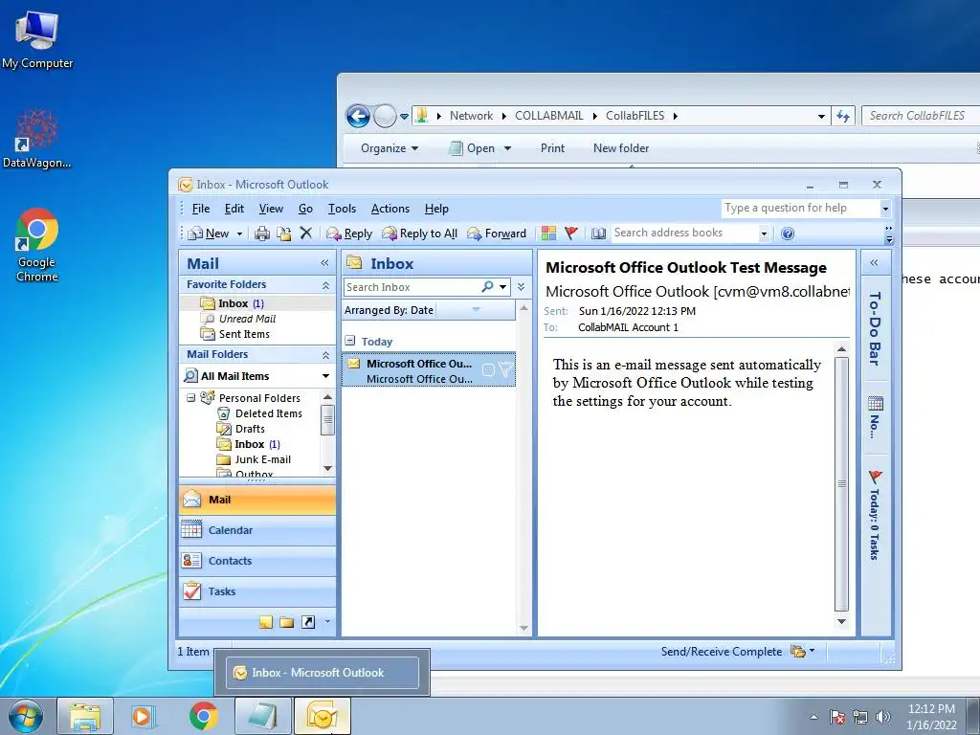Expand the Query Builder chevron
980x735 pixels.
click(522, 286)
